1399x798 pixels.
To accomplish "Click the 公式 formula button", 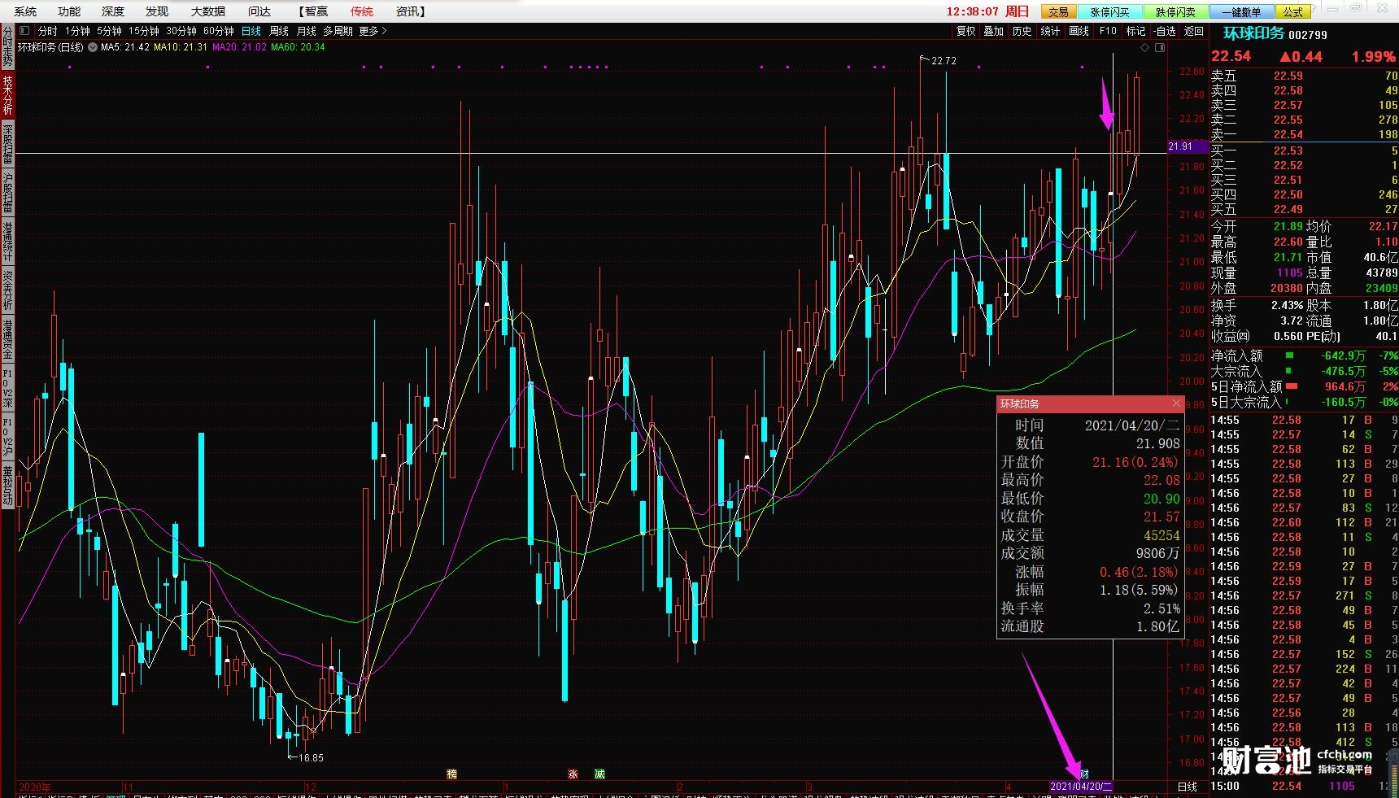I will click(x=1293, y=11).
